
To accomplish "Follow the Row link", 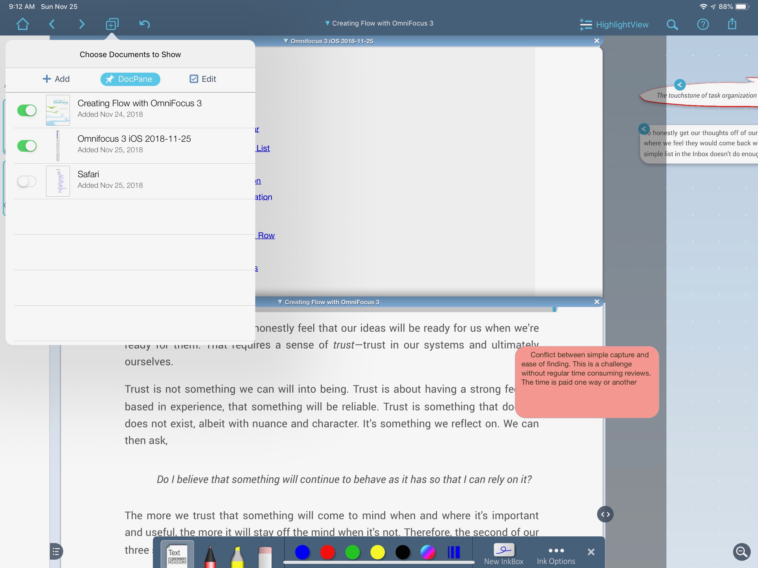I will (x=265, y=236).
